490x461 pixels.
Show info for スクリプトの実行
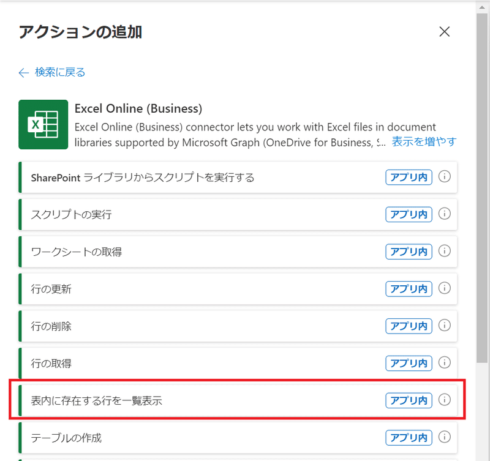[x=445, y=214]
